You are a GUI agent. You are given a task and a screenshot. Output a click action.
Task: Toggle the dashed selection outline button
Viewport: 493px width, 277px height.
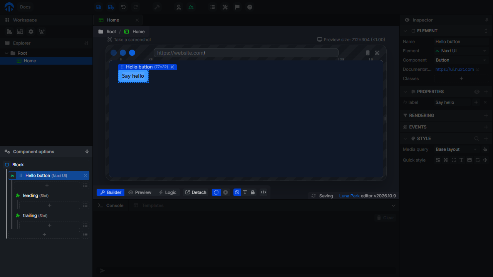(x=216, y=192)
